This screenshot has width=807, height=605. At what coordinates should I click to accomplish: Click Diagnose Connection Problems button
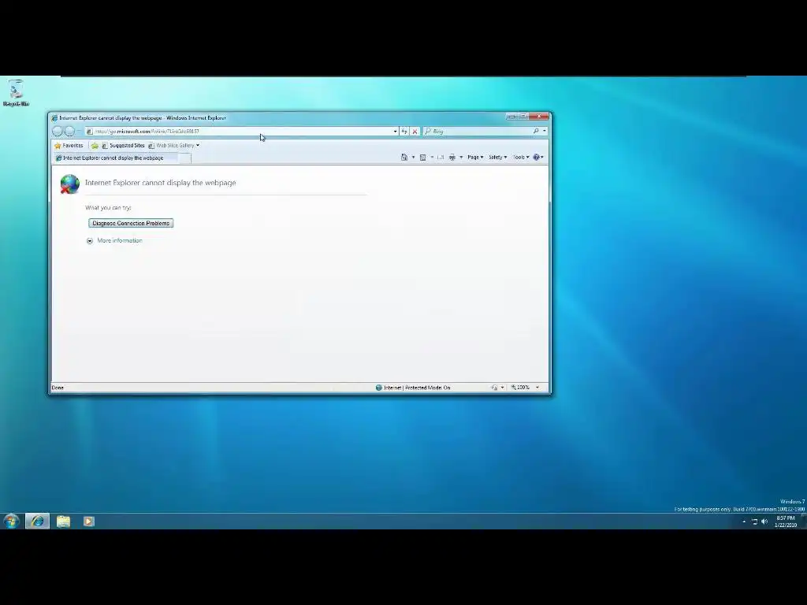coord(131,223)
